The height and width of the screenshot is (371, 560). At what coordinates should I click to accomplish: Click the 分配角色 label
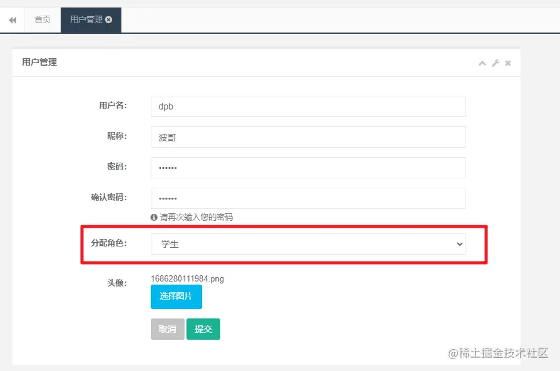click(109, 243)
